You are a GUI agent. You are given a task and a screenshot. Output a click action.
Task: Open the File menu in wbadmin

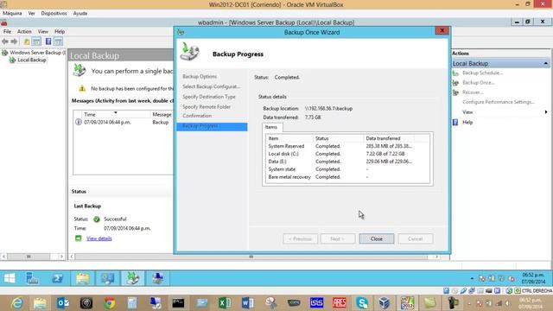click(7, 31)
